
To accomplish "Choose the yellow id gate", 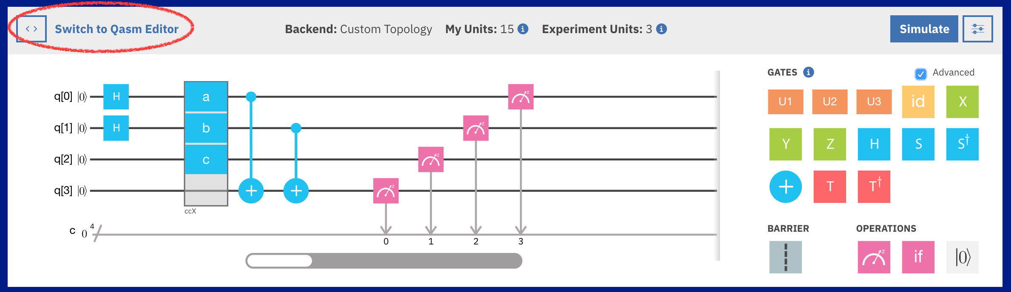I will coord(918,102).
